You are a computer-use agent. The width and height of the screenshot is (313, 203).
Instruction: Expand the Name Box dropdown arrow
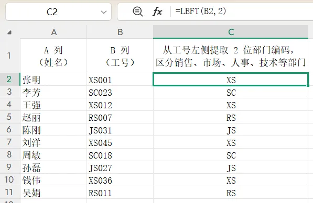104,12
